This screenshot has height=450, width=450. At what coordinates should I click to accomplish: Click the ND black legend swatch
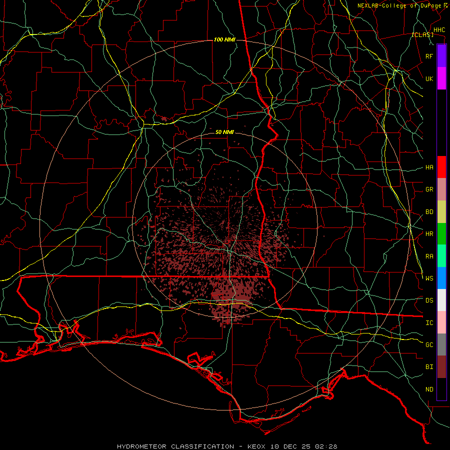tap(441, 389)
